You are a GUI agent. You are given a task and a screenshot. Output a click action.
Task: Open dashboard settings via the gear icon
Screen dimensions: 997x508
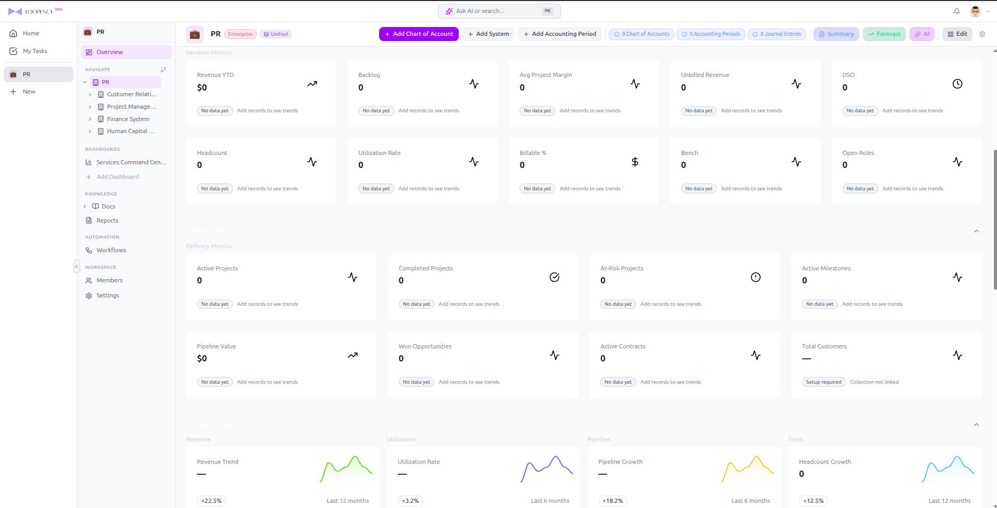[x=982, y=34]
